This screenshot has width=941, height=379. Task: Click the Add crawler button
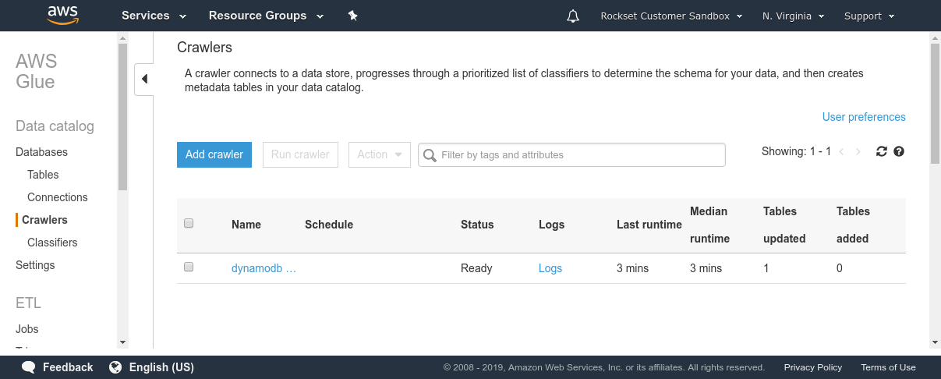tap(214, 154)
